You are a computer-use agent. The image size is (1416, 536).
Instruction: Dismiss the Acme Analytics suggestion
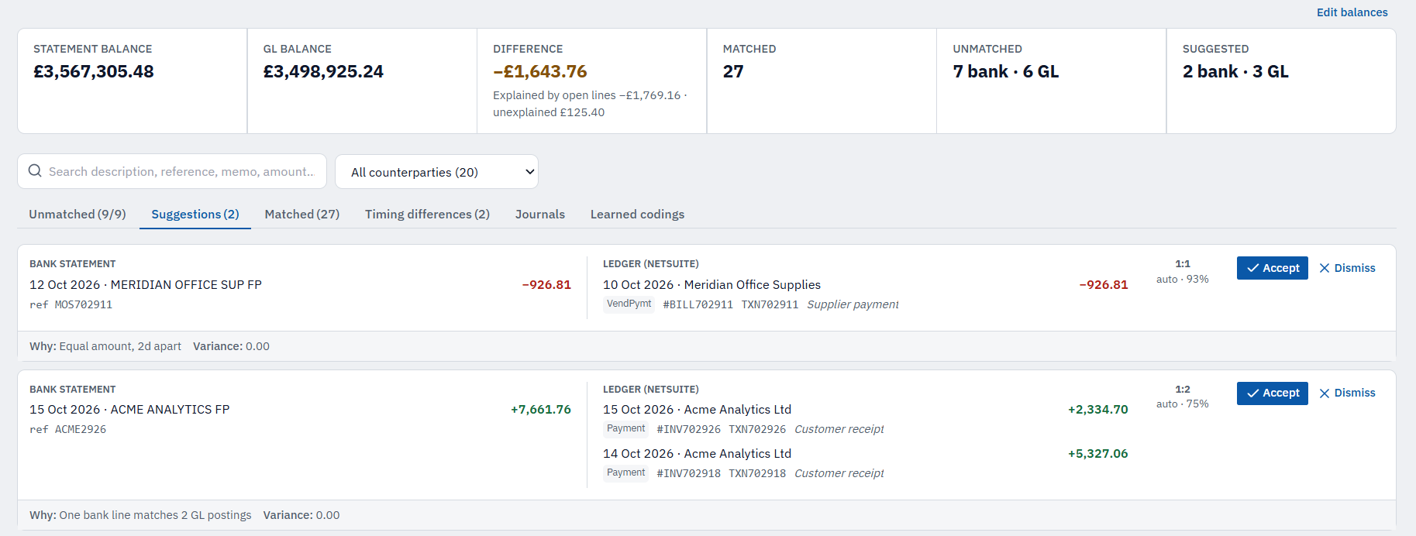1348,393
